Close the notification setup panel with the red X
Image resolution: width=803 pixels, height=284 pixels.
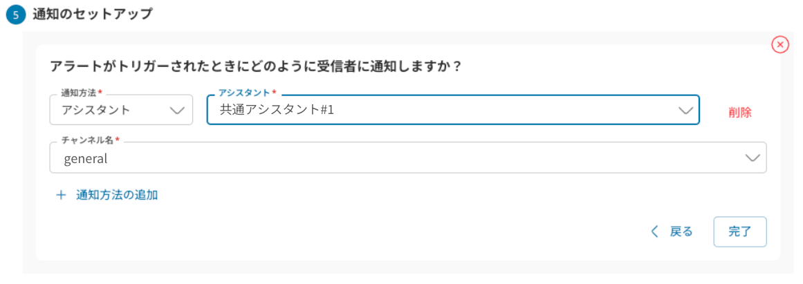779,45
